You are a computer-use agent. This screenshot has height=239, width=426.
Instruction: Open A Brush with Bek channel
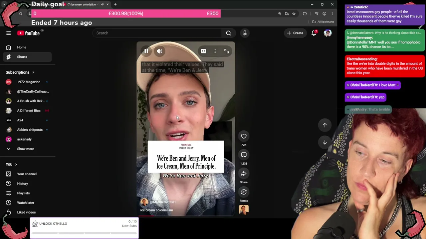pos(27,101)
